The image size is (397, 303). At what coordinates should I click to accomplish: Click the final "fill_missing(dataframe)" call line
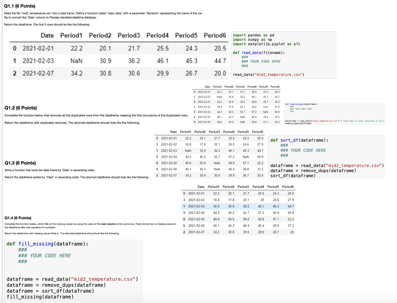pos(40,297)
